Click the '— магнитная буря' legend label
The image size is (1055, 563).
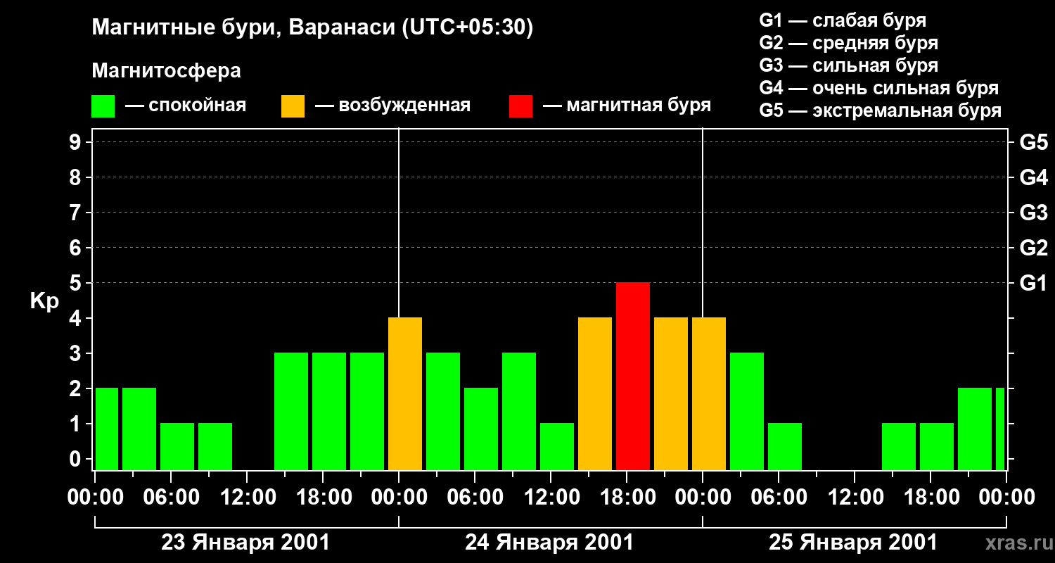(x=627, y=106)
